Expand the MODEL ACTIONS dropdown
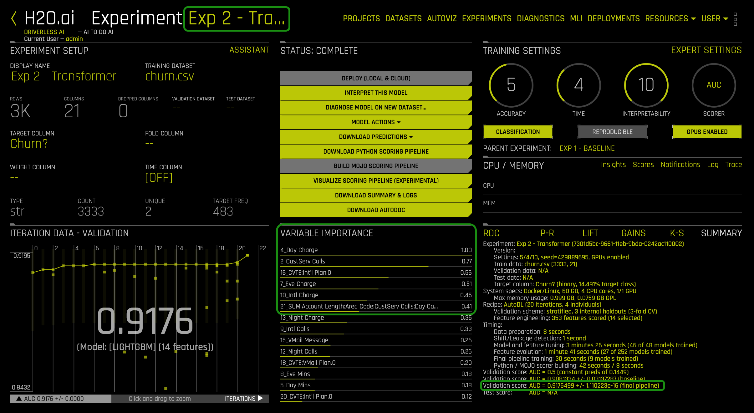The height and width of the screenshot is (413, 754). [376, 122]
